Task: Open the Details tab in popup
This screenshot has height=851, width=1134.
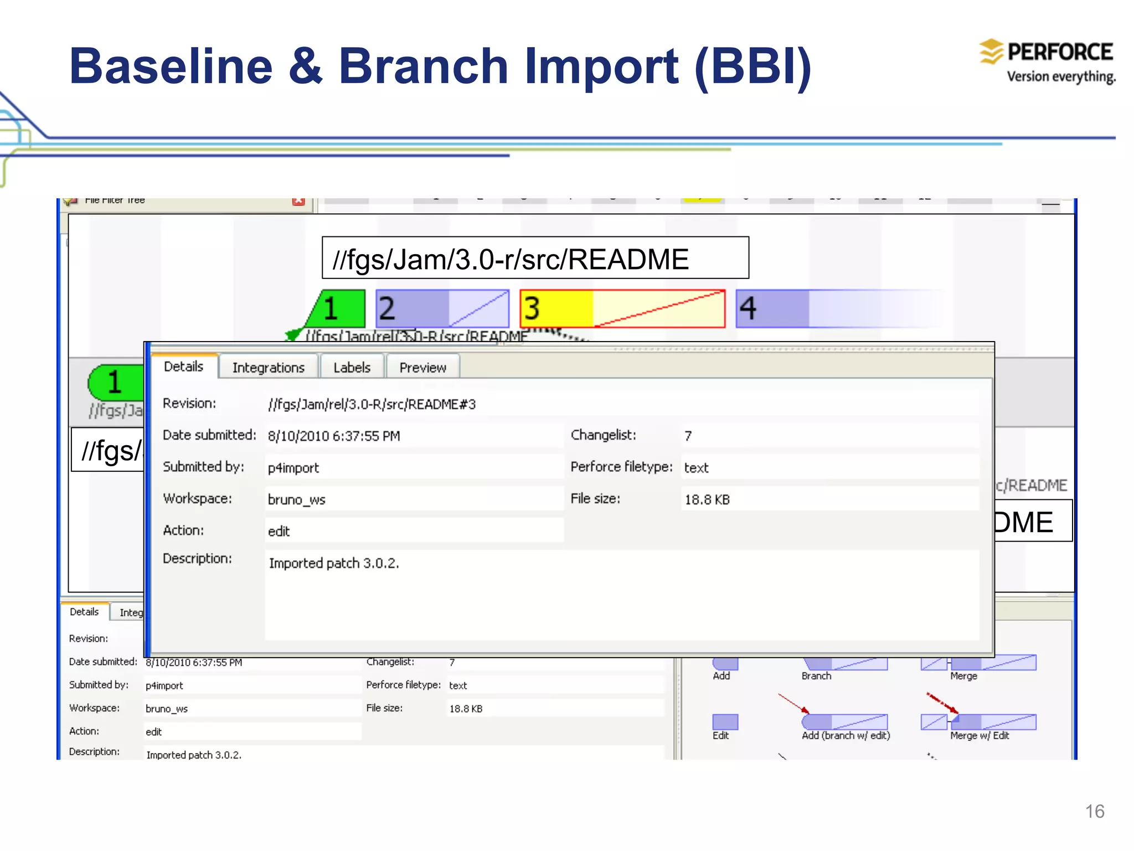Action: (x=183, y=367)
